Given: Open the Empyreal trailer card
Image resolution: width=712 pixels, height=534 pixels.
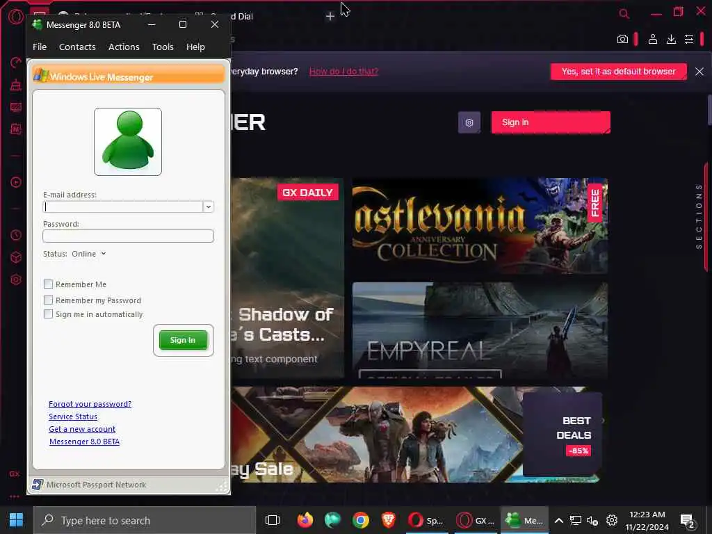Looking at the screenshot, I should tap(480, 330).
